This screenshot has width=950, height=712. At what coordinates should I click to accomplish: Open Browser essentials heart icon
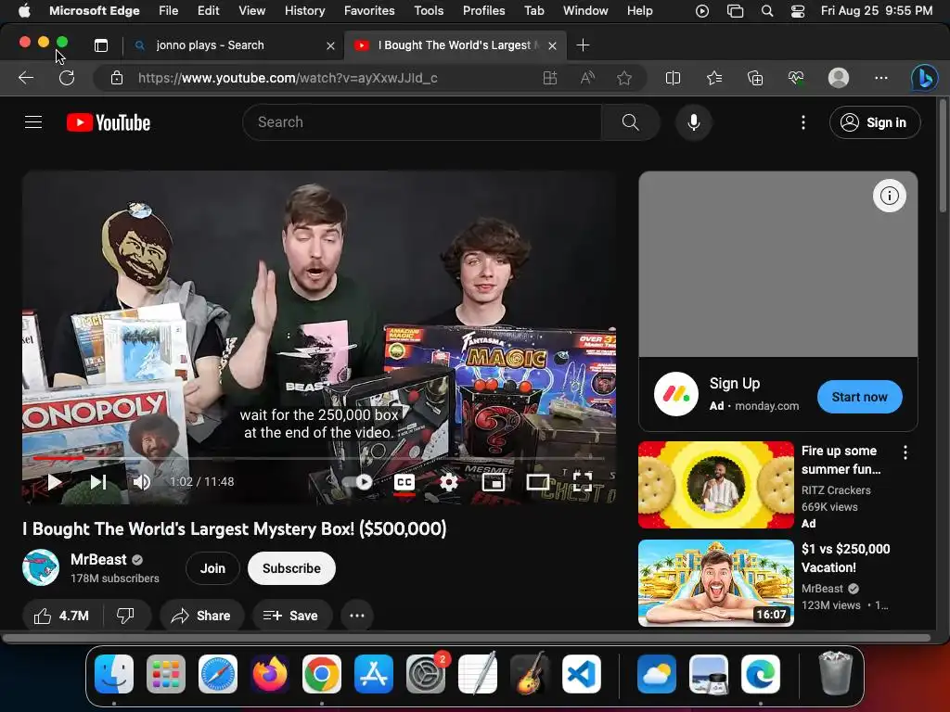tap(795, 78)
